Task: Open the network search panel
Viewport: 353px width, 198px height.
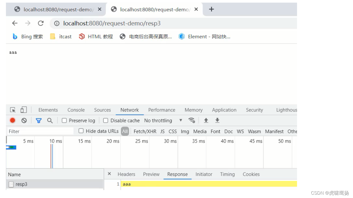Action: pos(50,120)
